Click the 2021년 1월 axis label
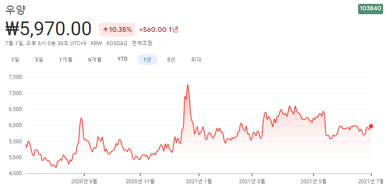The image size is (387, 191). point(199,182)
